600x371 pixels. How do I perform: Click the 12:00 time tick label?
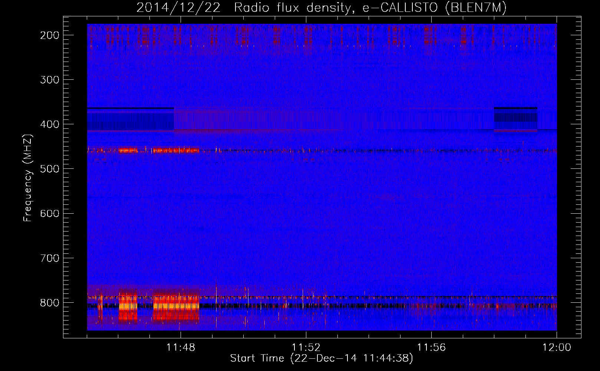coord(557,348)
